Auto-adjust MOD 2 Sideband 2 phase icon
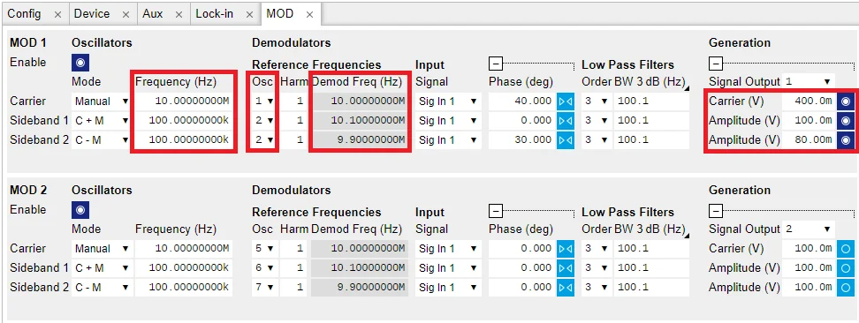 coord(566,288)
